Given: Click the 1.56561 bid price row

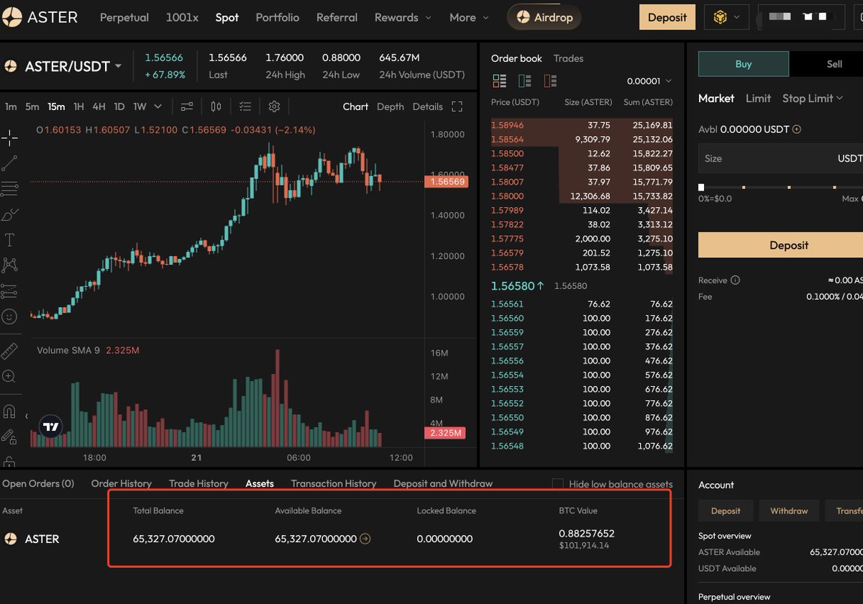Looking at the screenshot, I should 582,304.
